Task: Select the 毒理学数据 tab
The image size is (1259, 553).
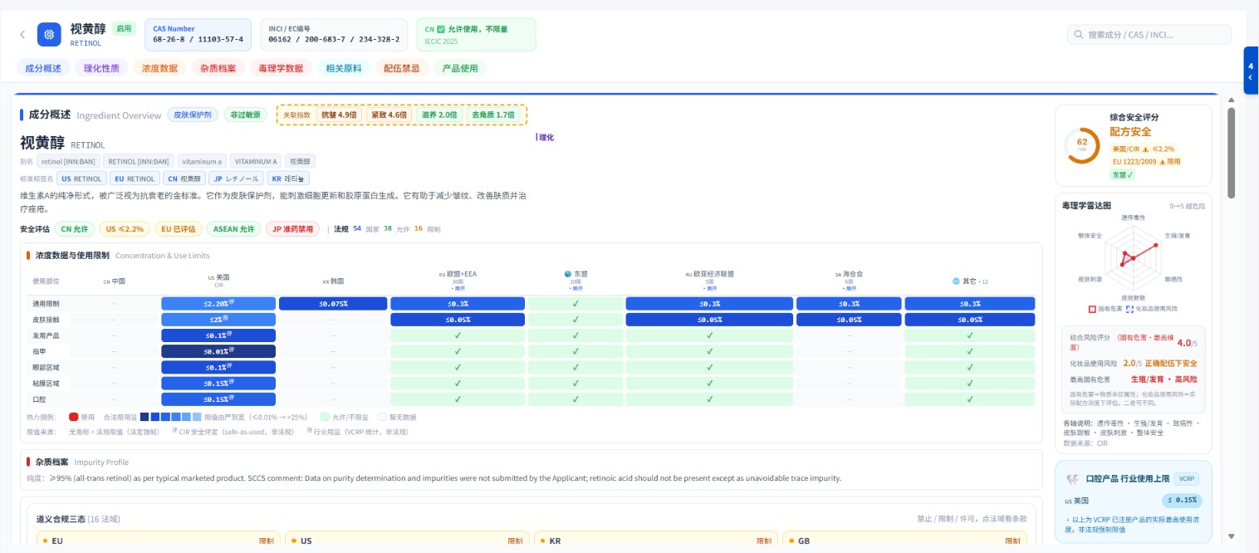Action: tap(281, 68)
